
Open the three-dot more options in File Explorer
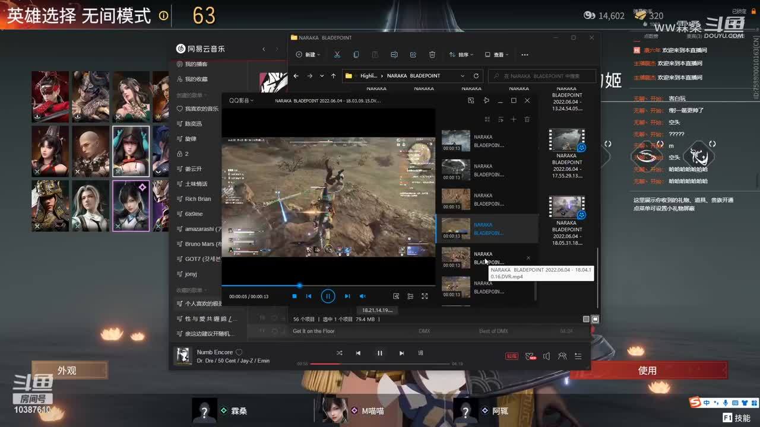tap(524, 55)
